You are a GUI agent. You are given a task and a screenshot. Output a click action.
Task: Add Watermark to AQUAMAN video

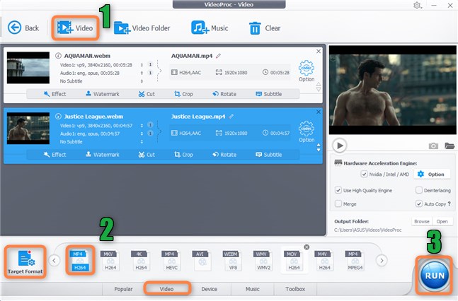pos(103,94)
